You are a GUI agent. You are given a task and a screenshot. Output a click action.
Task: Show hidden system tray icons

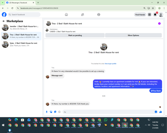tap(146, 125)
